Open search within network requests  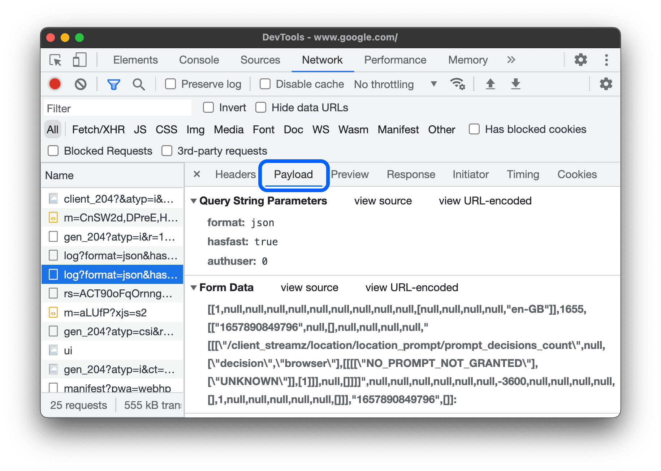pos(139,84)
